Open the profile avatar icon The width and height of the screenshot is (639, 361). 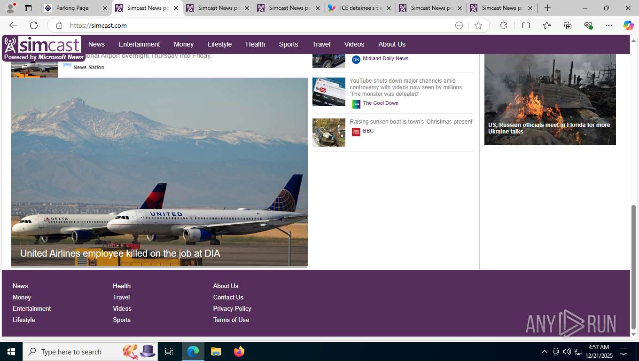(10, 8)
